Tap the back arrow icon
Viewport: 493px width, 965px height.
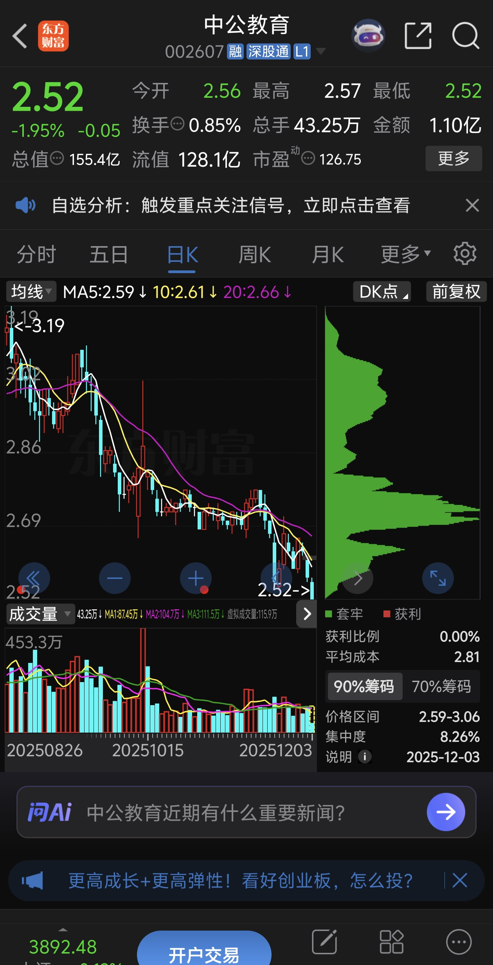(x=20, y=36)
